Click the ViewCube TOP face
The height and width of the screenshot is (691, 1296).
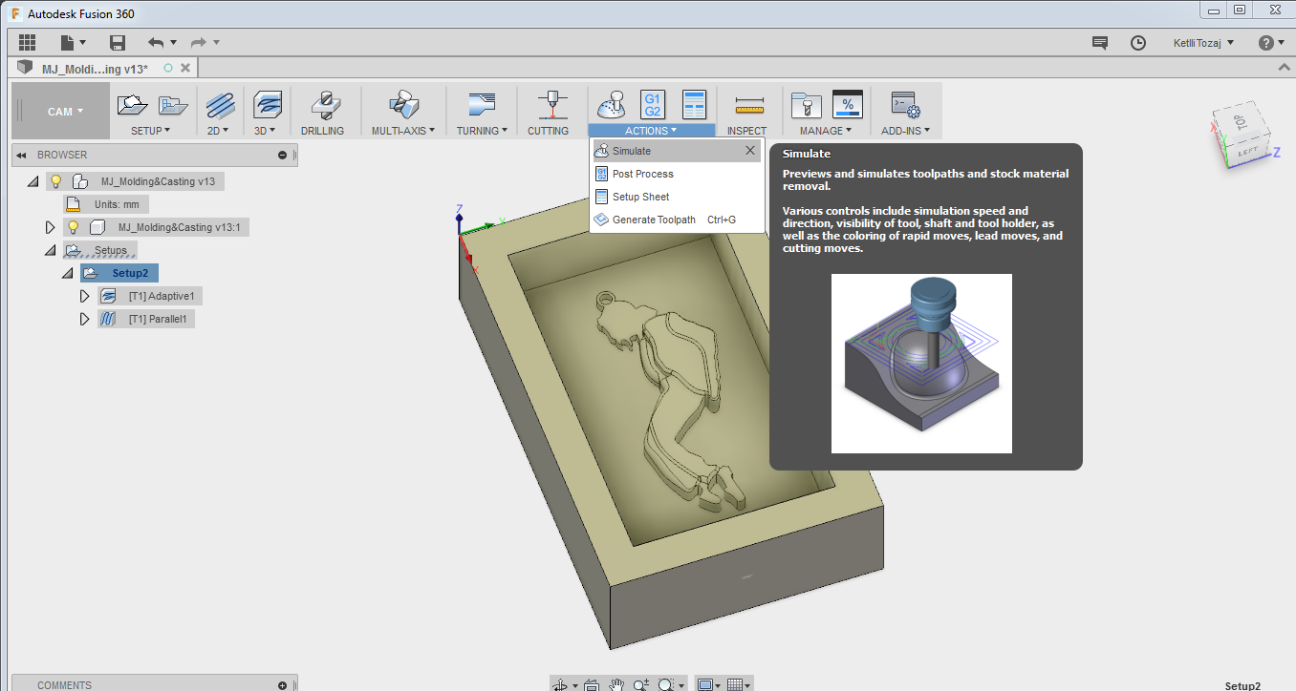(x=1241, y=123)
